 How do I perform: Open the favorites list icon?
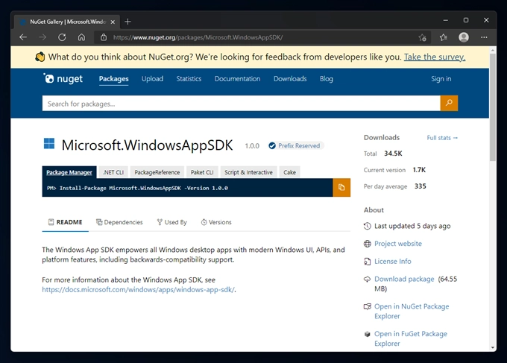pyautogui.click(x=444, y=37)
